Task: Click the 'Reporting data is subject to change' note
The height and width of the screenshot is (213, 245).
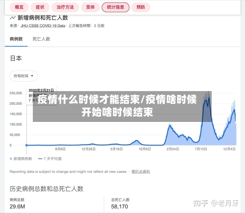Action: [68, 172]
